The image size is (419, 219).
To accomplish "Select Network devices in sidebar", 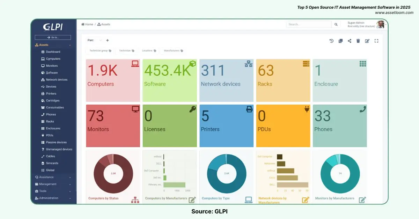I will click(x=57, y=80).
